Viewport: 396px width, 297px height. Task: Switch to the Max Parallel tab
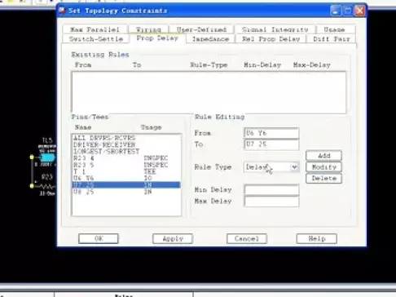click(95, 29)
